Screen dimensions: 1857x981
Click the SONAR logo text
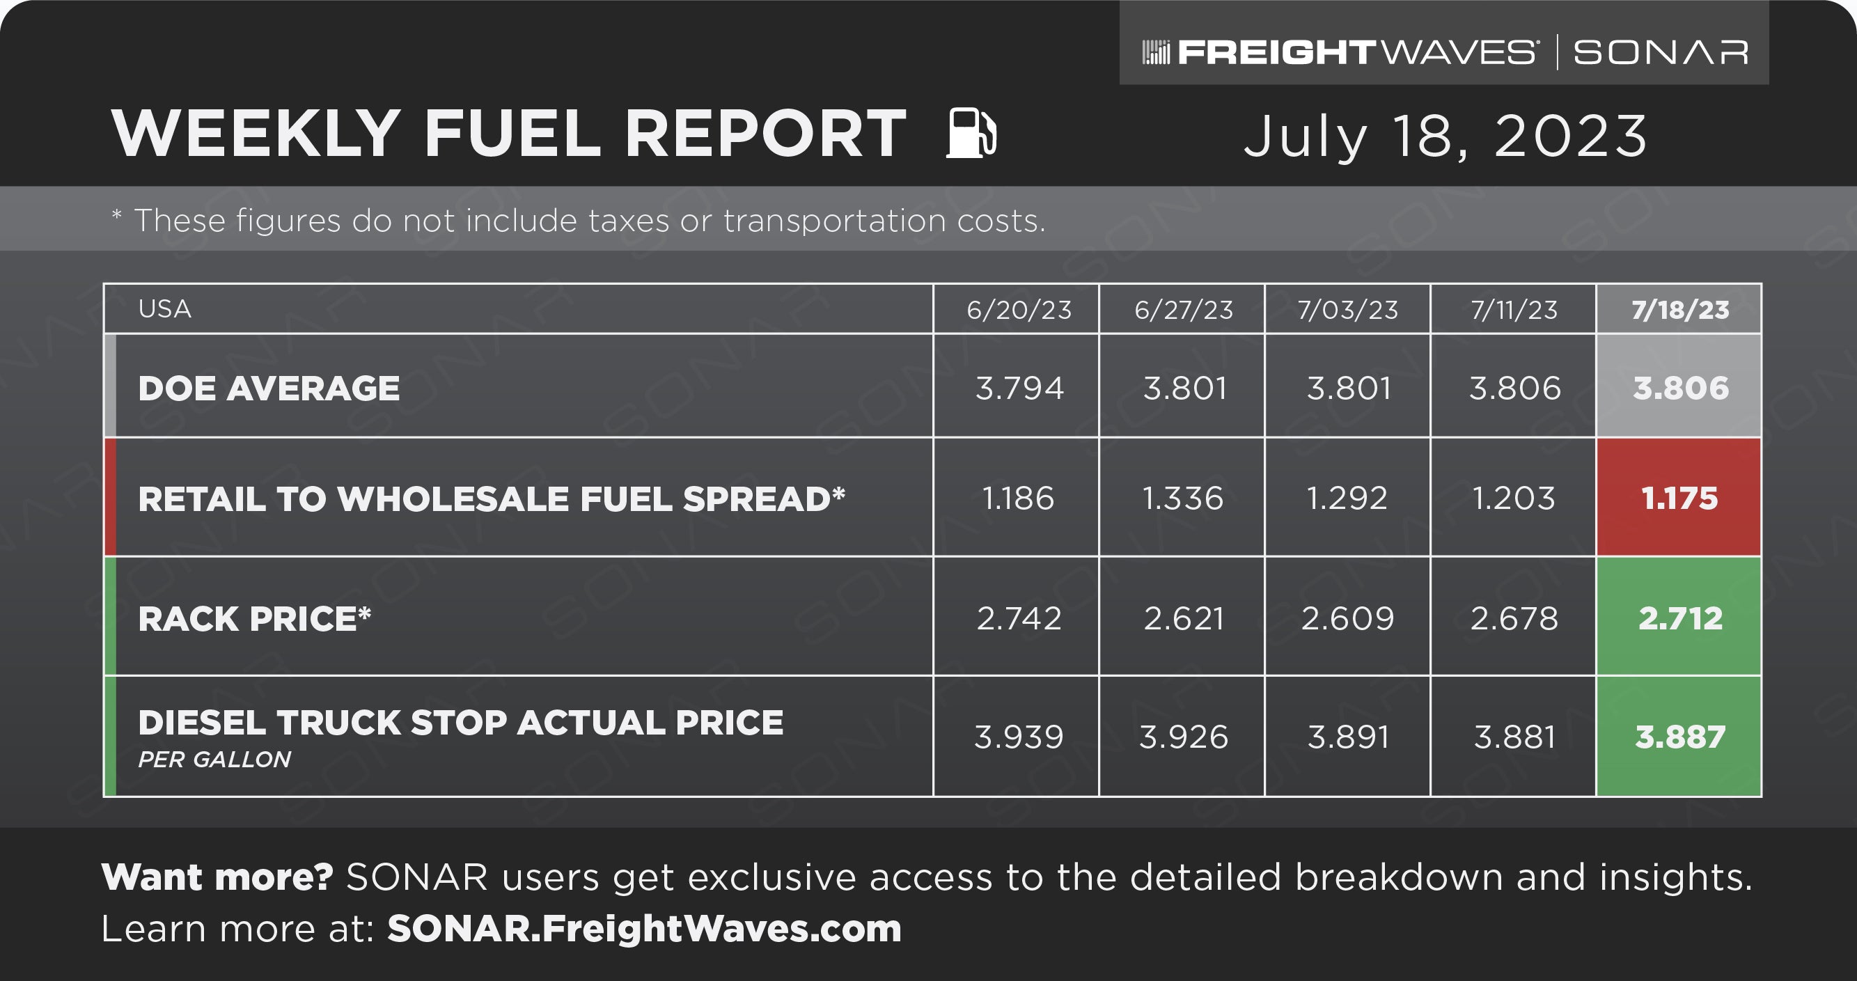coord(1661,53)
